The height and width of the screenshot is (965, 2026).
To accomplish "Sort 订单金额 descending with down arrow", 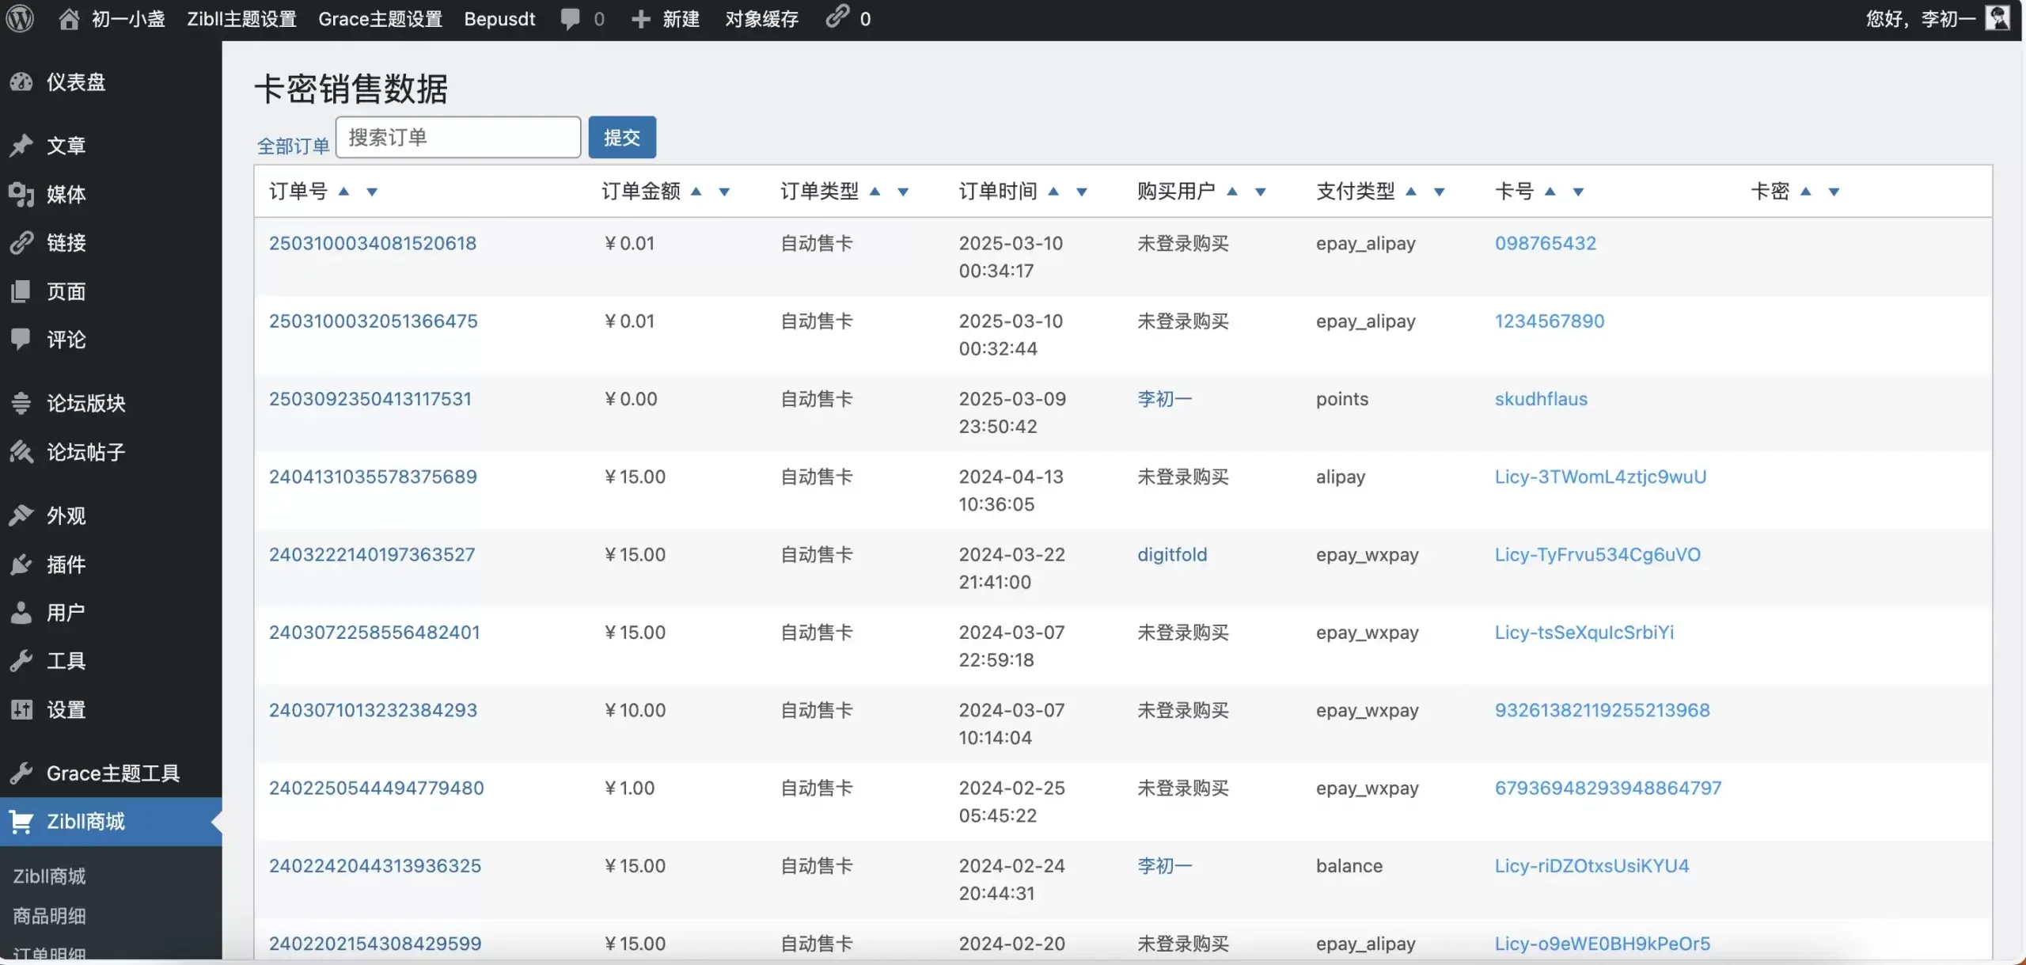I will 724,192.
